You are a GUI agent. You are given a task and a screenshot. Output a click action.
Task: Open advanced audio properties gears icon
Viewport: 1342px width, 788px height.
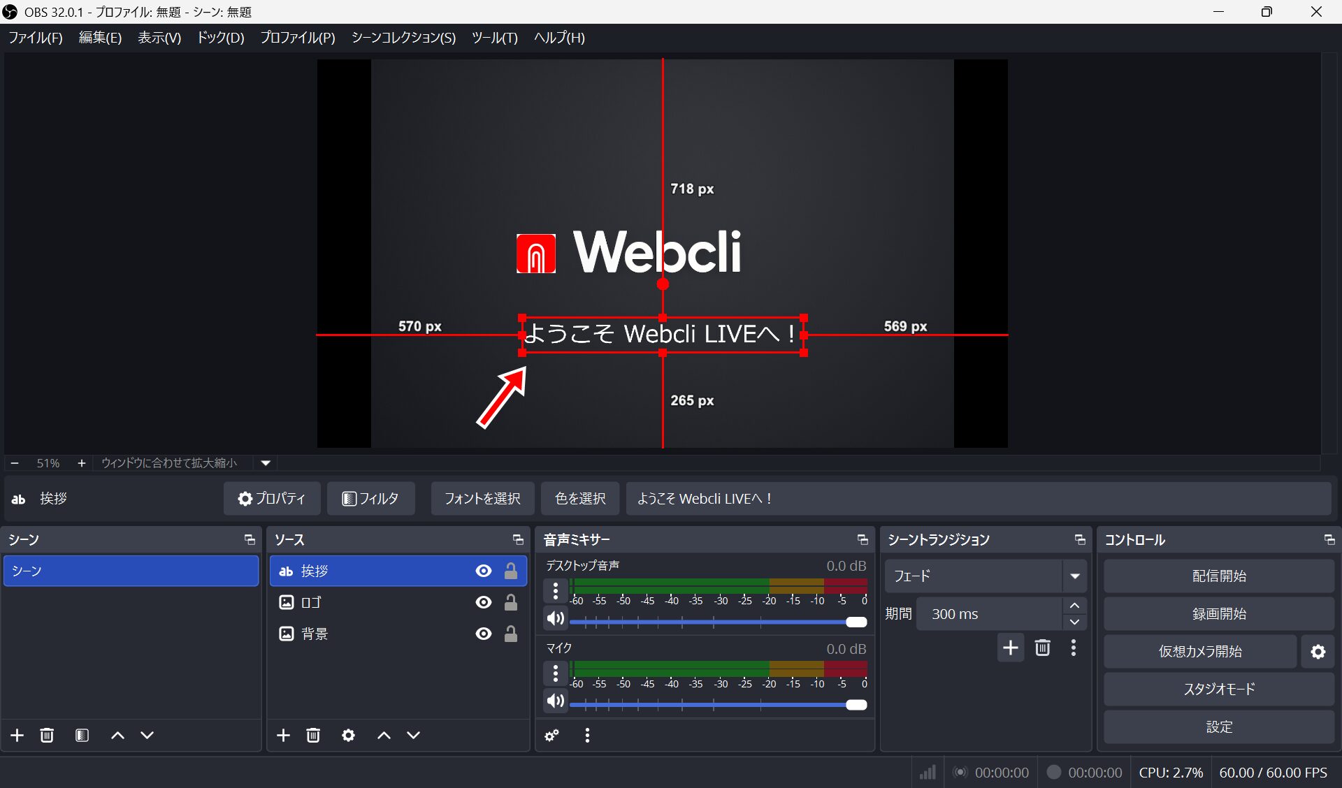[x=552, y=735]
